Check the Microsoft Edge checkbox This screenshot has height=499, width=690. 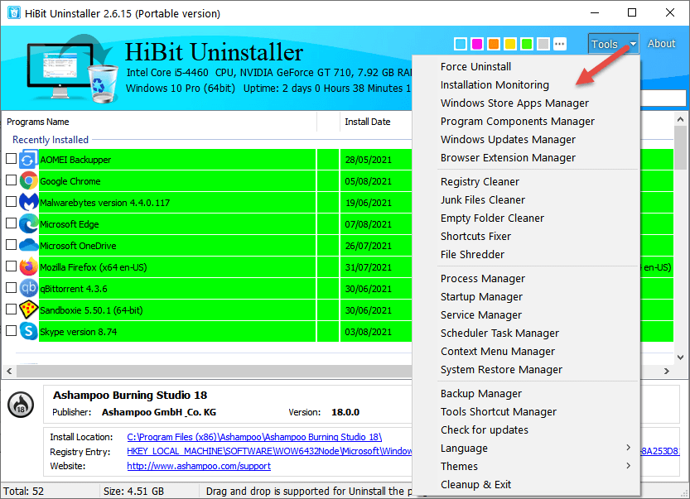11,223
